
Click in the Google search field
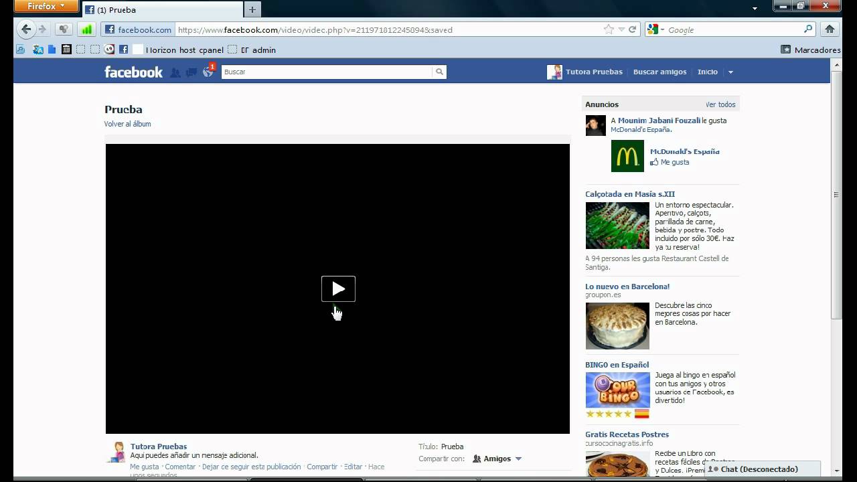[x=733, y=29]
